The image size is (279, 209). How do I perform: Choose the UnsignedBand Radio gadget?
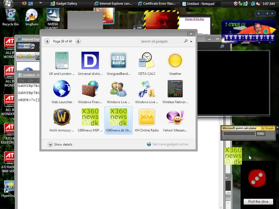point(119,60)
